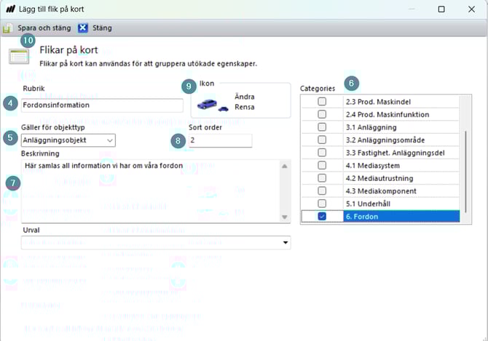Uncheck the 6. Fordon category checkbox
488x341 pixels.
pos(322,217)
